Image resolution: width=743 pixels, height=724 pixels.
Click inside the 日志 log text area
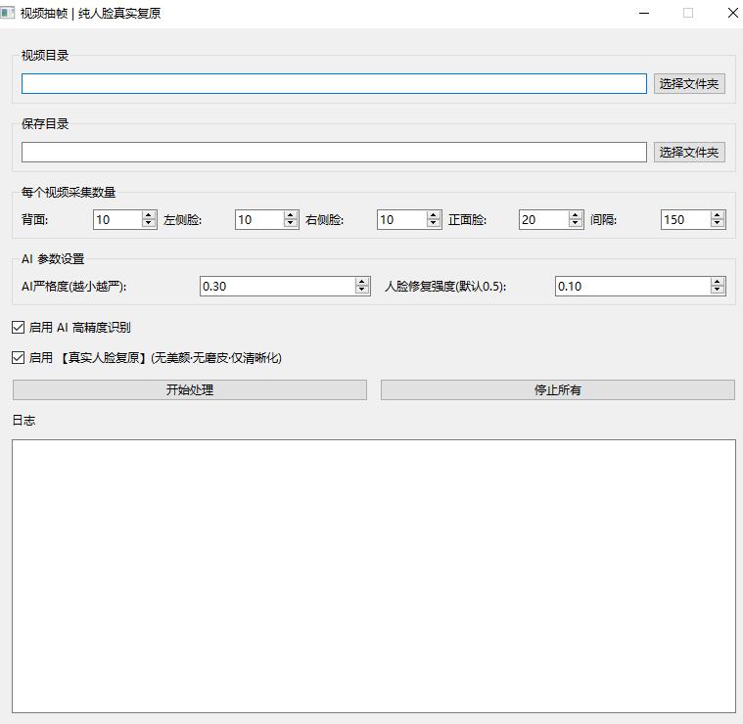[374, 576]
